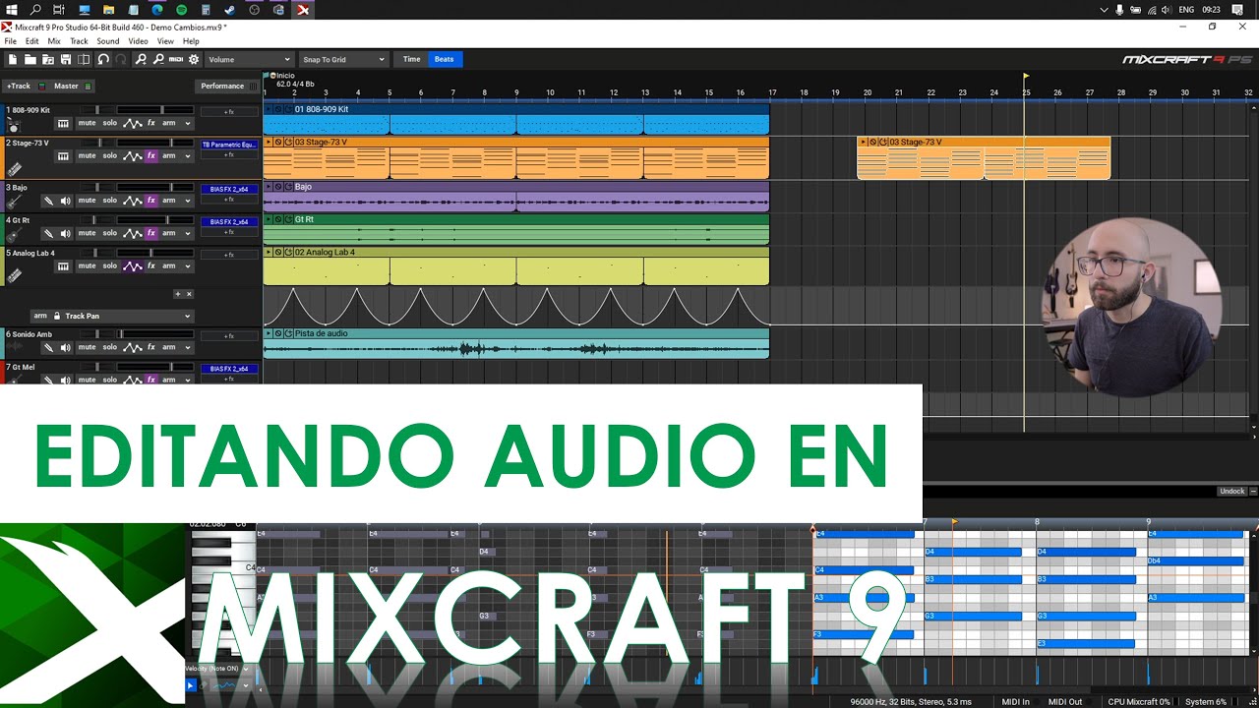This screenshot has width=1259, height=708.
Task: Click the volume slider of 808-909 Kit track
Action: [x=155, y=109]
